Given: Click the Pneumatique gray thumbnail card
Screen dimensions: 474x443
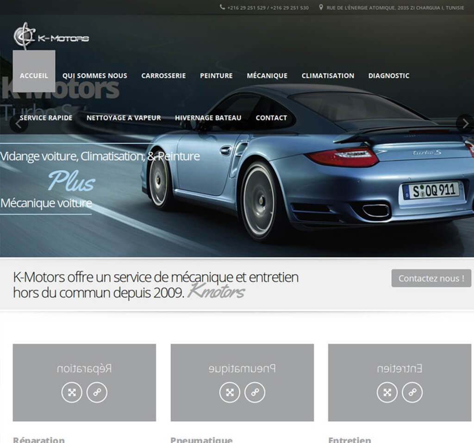Looking at the screenshot, I should (x=242, y=382).
